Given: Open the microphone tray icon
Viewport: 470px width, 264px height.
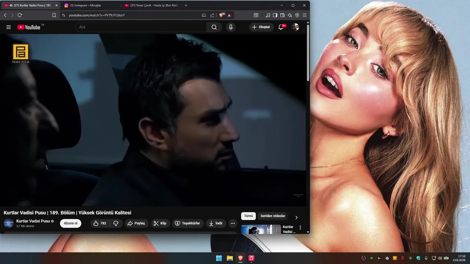Looking at the screenshot, I should 426,258.
